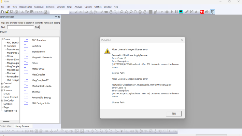Select SPICE in the library tree
This screenshot has height=136, width=242.
pos(7,94)
